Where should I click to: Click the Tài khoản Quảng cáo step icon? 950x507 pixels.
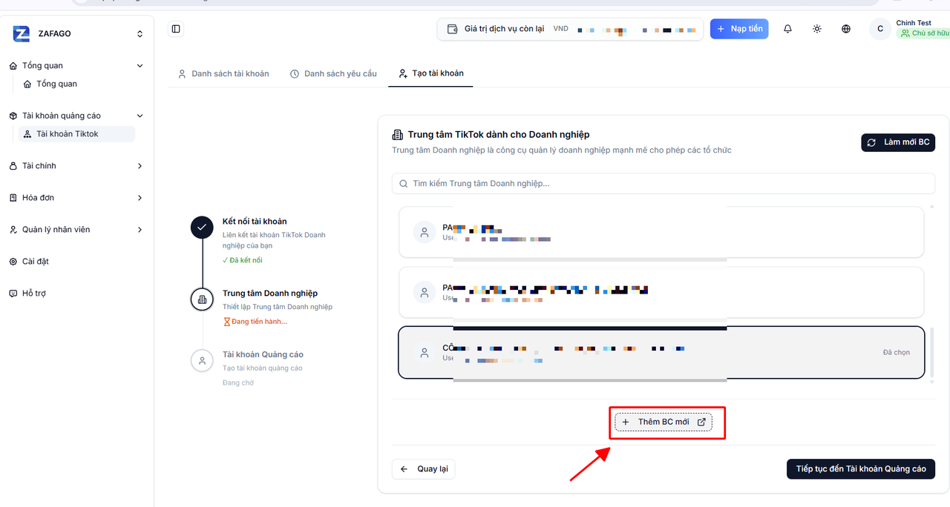point(202,360)
